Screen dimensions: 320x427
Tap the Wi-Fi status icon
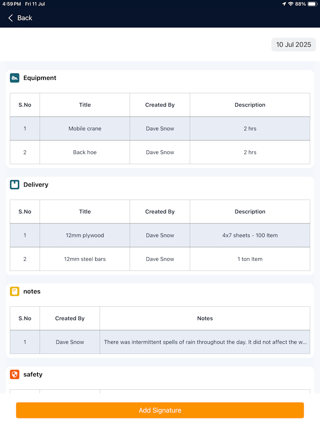291,4
